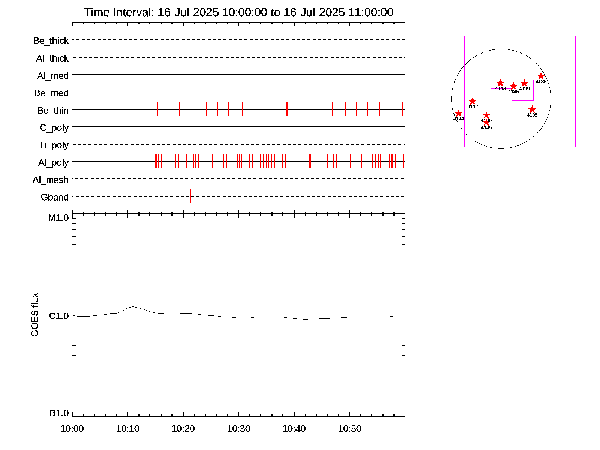This screenshot has width=600, height=450.
Task: Select the star for region 4144
Action: pos(459,113)
